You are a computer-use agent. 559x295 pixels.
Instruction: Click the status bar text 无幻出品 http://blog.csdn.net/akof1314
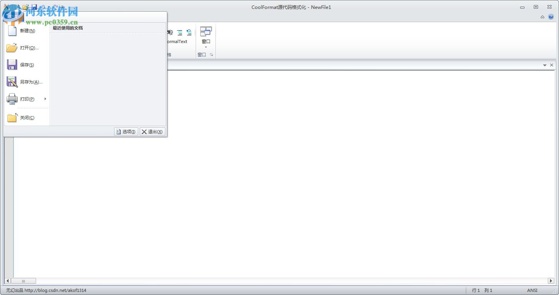[x=46, y=290]
